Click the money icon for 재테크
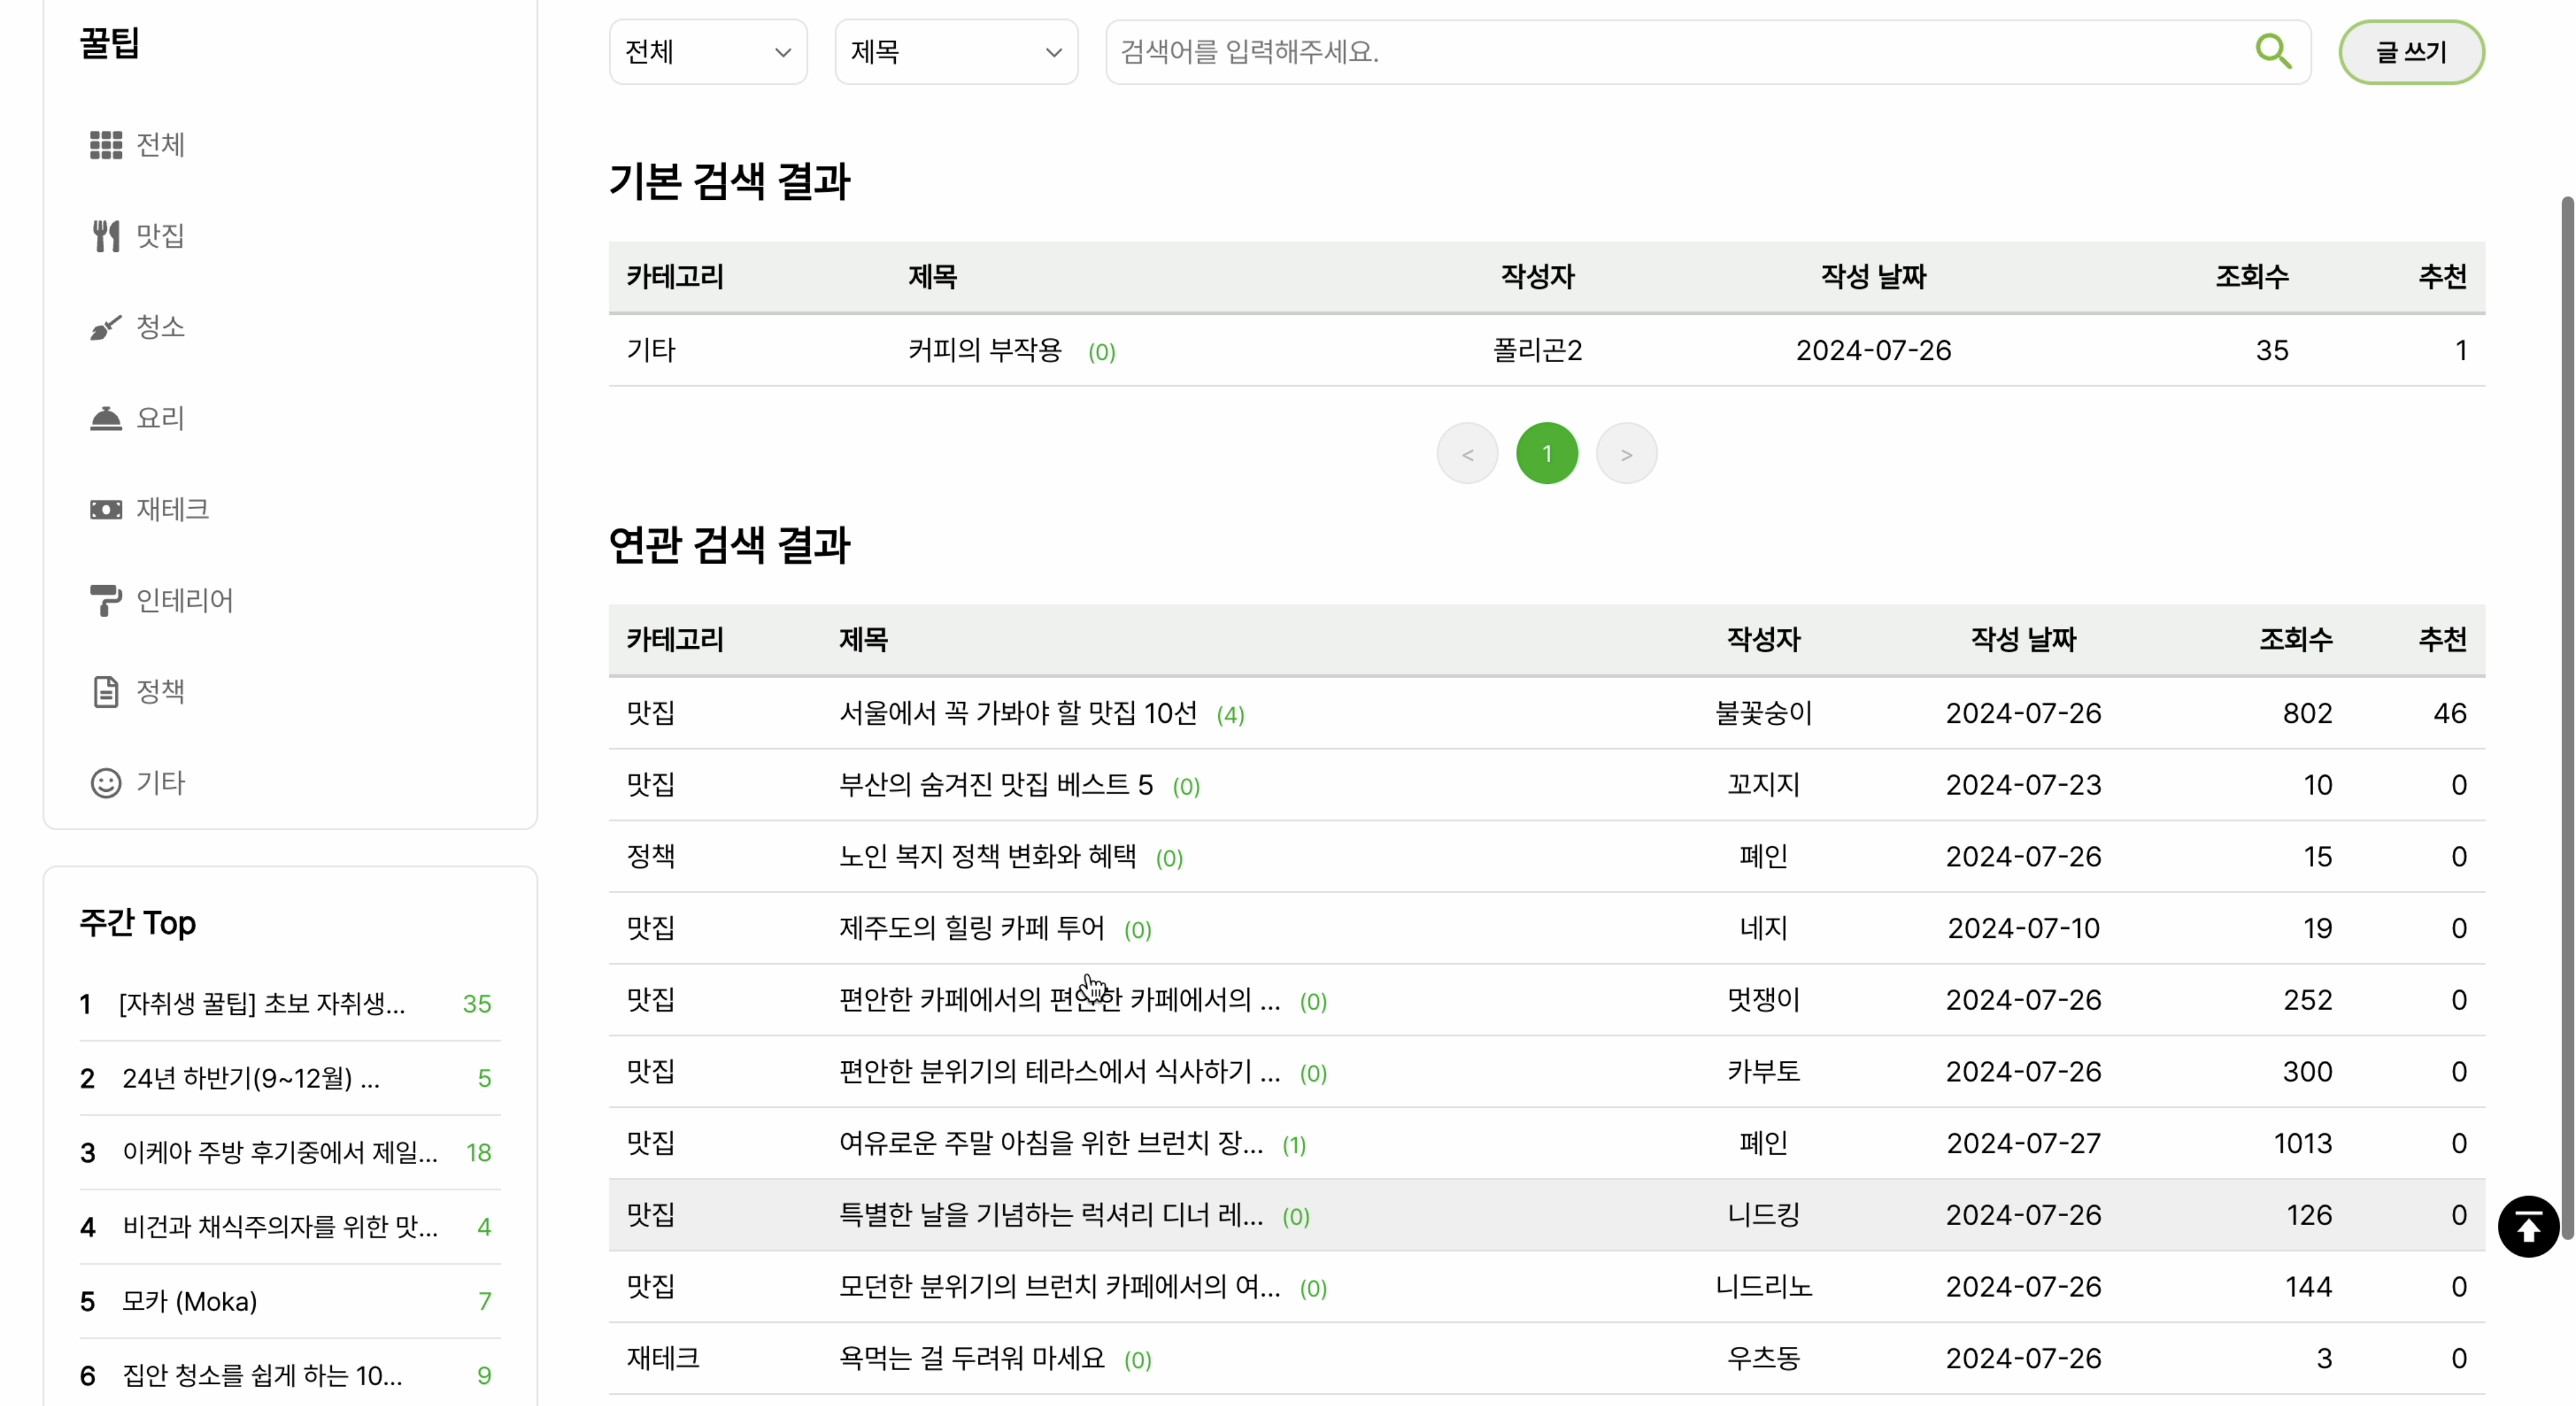This screenshot has width=2576, height=1406. (x=105, y=509)
